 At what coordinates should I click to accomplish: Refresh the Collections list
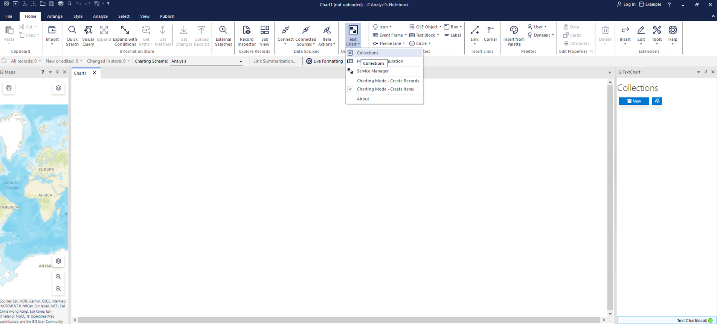(x=657, y=101)
